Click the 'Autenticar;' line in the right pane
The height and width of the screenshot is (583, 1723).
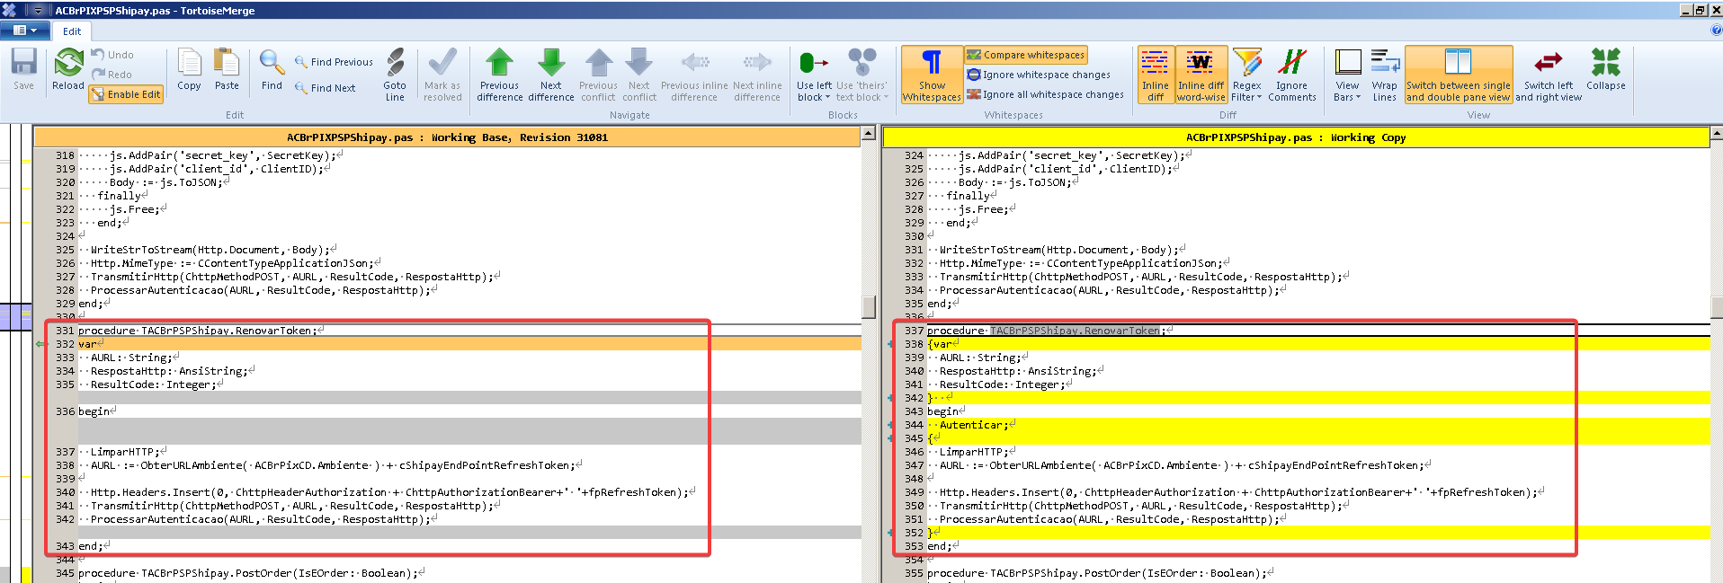pos(1317,425)
